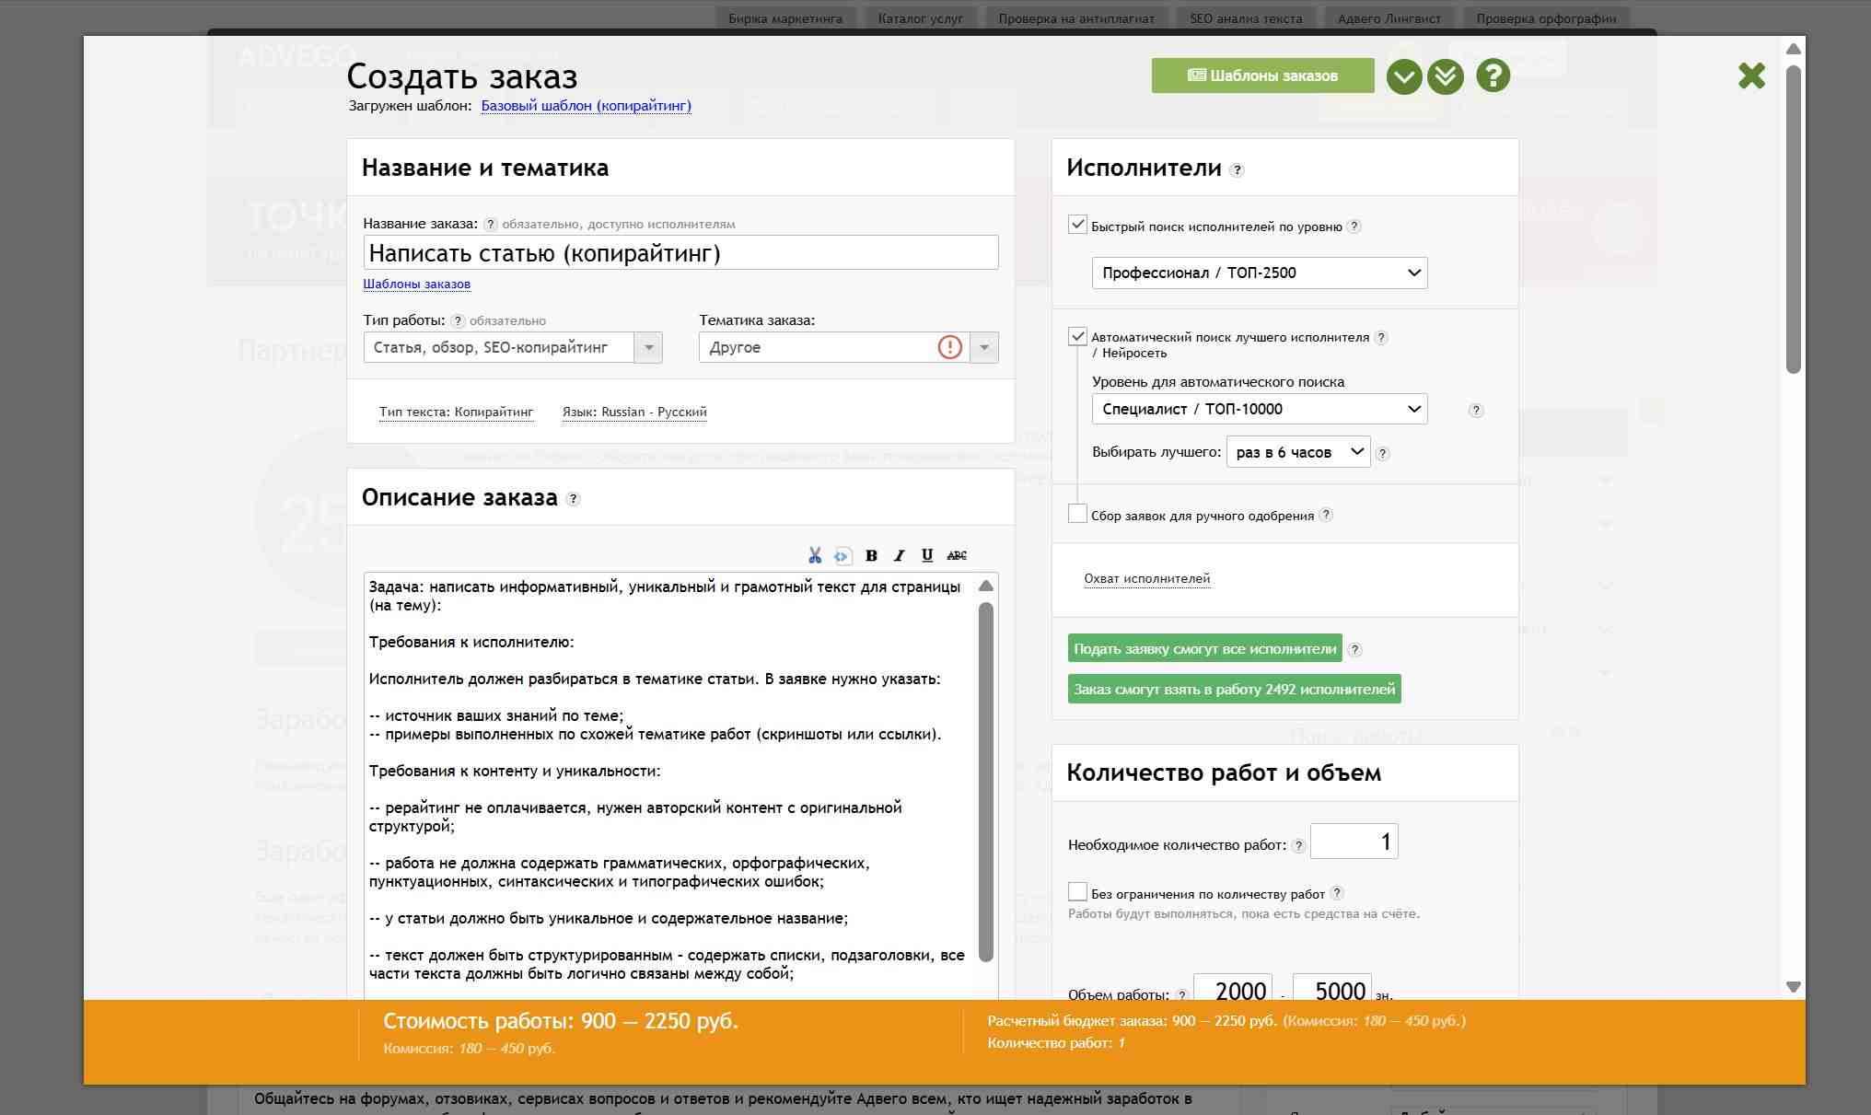The image size is (1871, 1115).
Task: Toggle bold formatting in description editor
Action: [x=871, y=555]
